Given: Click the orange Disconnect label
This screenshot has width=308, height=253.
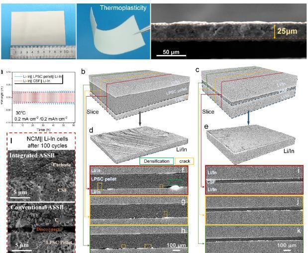Looking at the screenshot, I should (x=48, y=229).
